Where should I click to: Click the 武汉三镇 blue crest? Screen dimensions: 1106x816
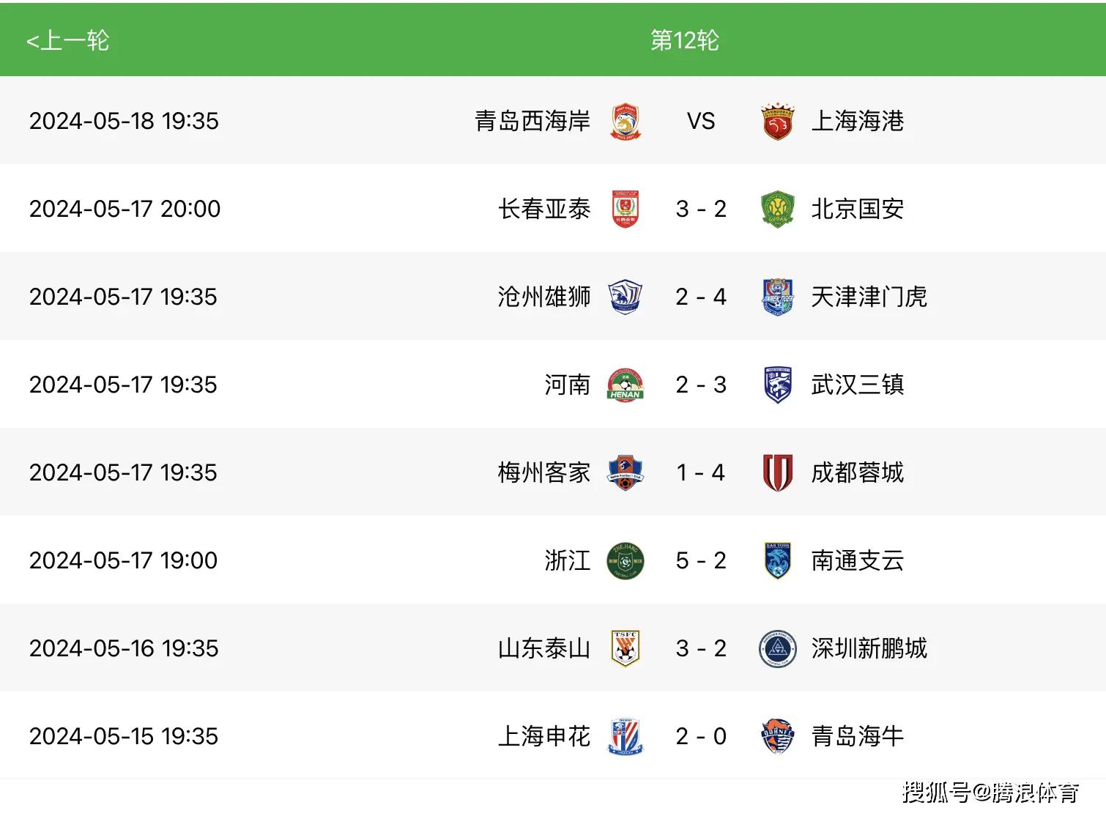pos(777,385)
